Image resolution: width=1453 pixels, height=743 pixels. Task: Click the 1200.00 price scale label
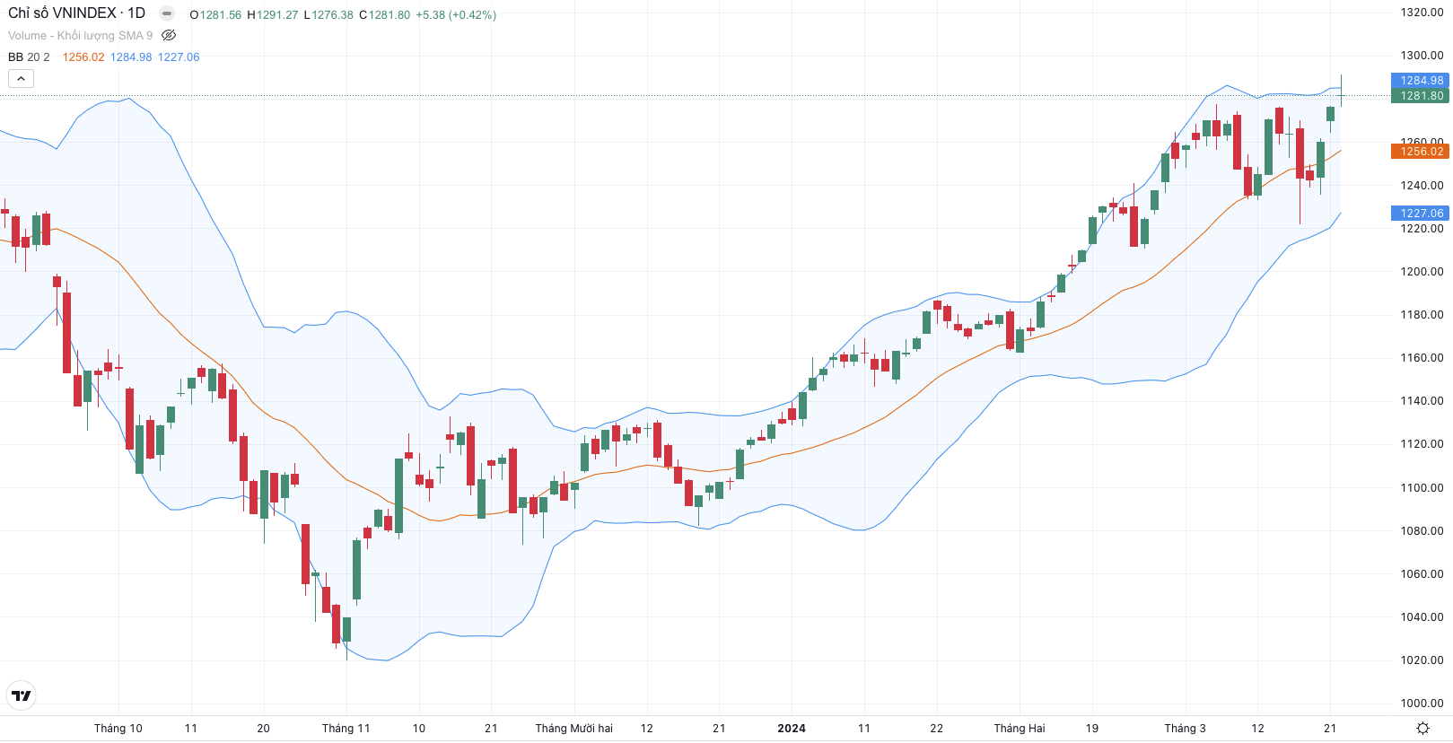point(1422,271)
